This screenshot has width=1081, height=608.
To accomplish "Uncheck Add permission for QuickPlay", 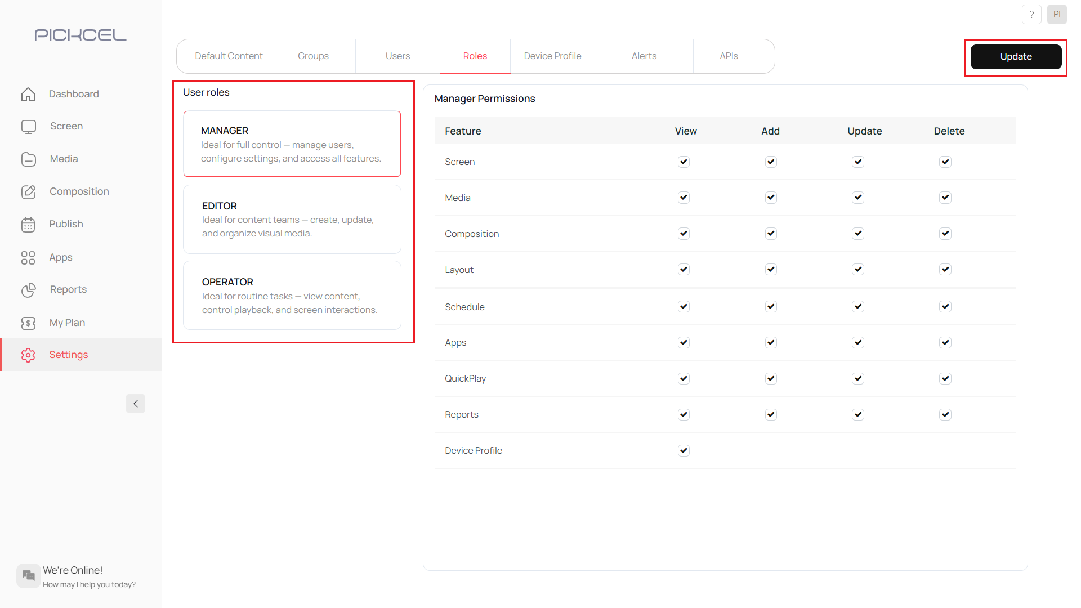I will click(x=770, y=378).
